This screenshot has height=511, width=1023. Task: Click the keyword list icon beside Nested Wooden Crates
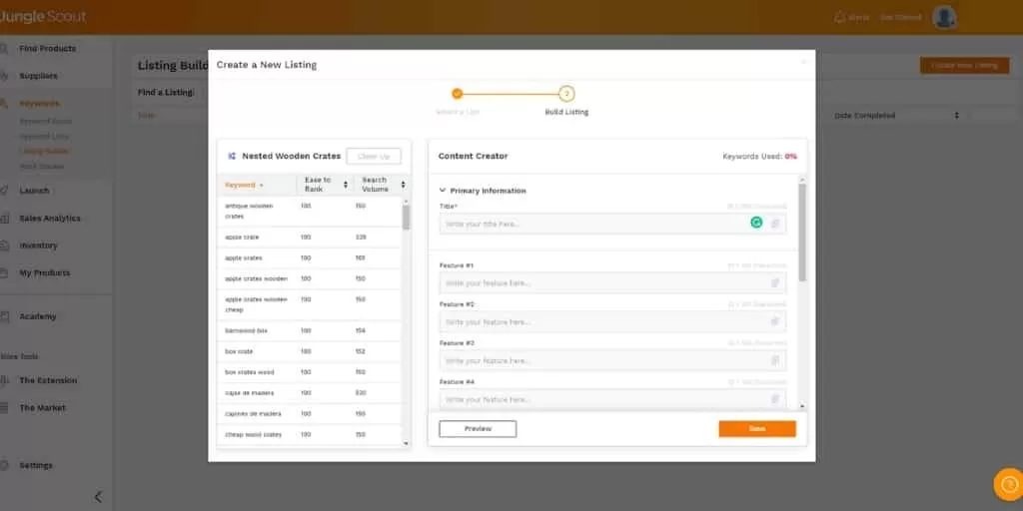[x=232, y=157]
